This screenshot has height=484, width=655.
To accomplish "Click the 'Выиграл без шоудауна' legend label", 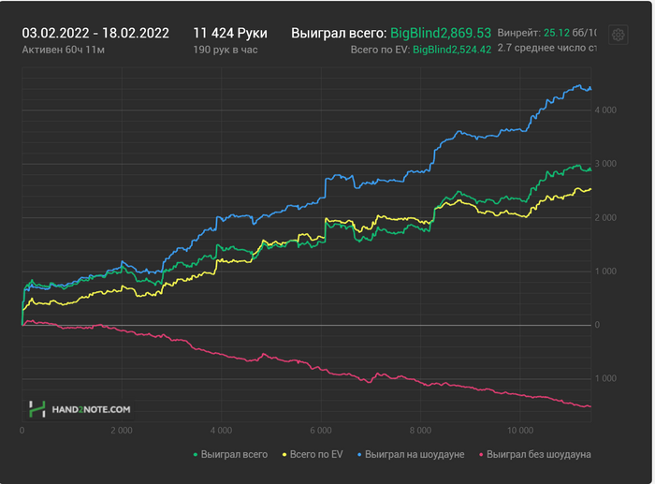I will tap(538, 454).
